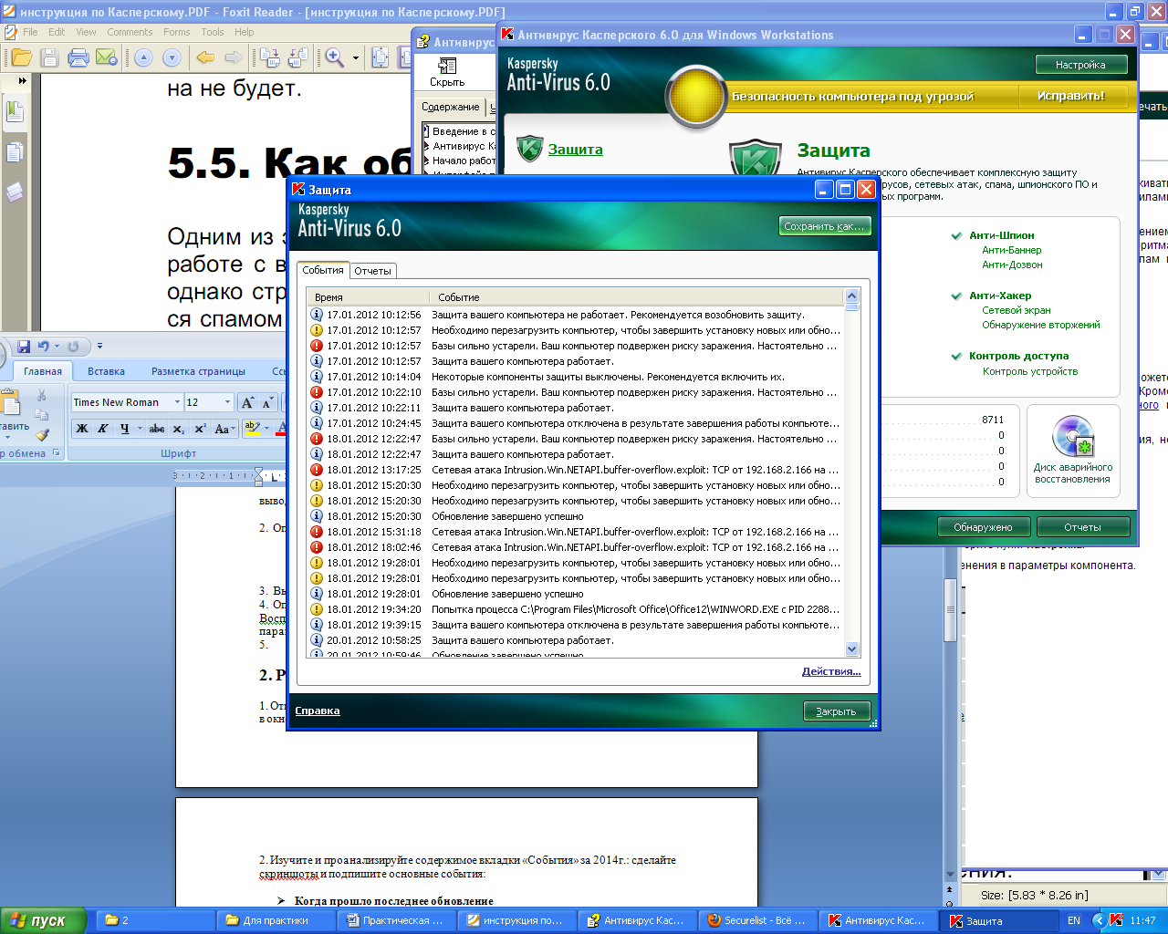Click the Сохранить как... button
Screen dimensions: 1168x934
825,226
